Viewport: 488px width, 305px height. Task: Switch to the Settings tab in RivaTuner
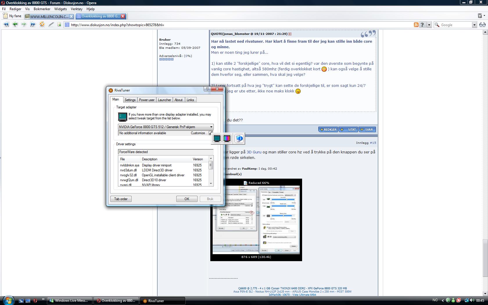(130, 100)
